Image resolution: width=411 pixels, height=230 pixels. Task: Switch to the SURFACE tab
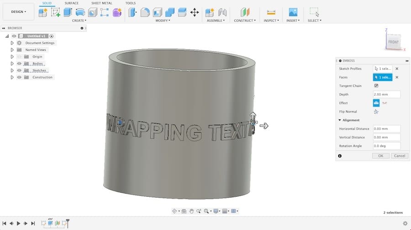coord(72,3)
